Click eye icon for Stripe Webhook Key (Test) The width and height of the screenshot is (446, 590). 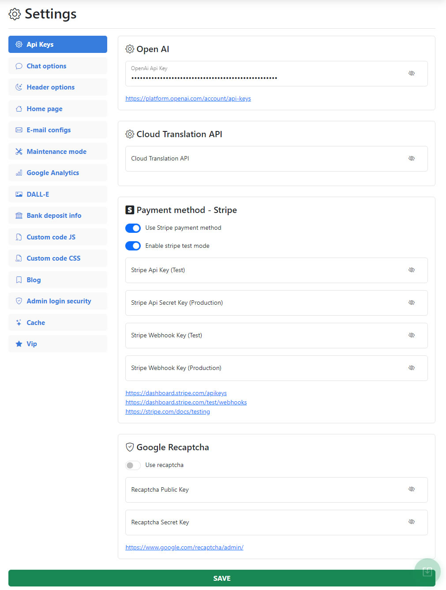(411, 335)
